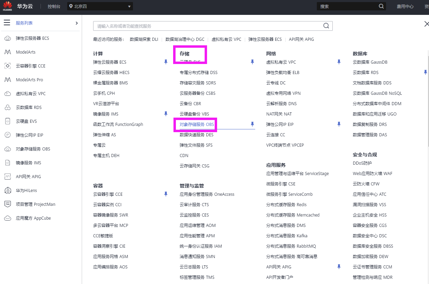Click the 镜像服务 IMS sidebar icon
This screenshot has height=284, width=429.
(x=8, y=163)
